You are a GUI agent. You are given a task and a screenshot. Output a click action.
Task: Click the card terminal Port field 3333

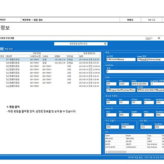point(113,127)
